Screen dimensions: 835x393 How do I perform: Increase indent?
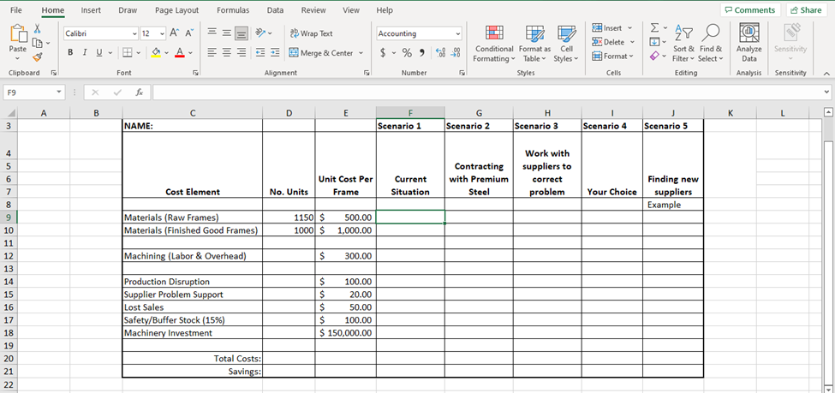(275, 53)
